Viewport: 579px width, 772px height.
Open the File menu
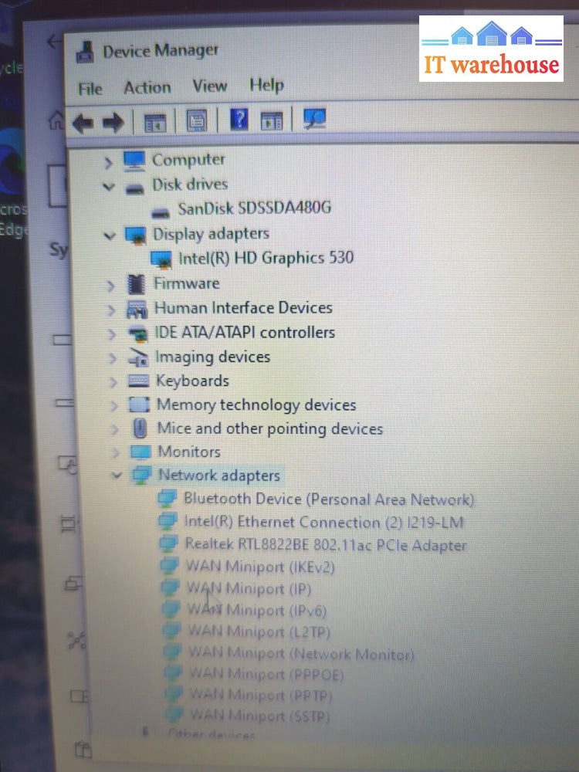pos(90,89)
